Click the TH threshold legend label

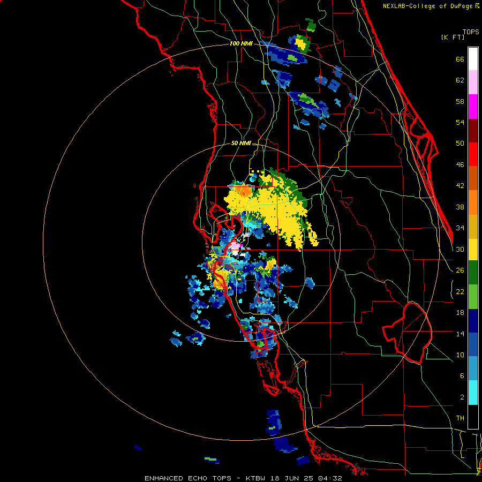point(460,418)
